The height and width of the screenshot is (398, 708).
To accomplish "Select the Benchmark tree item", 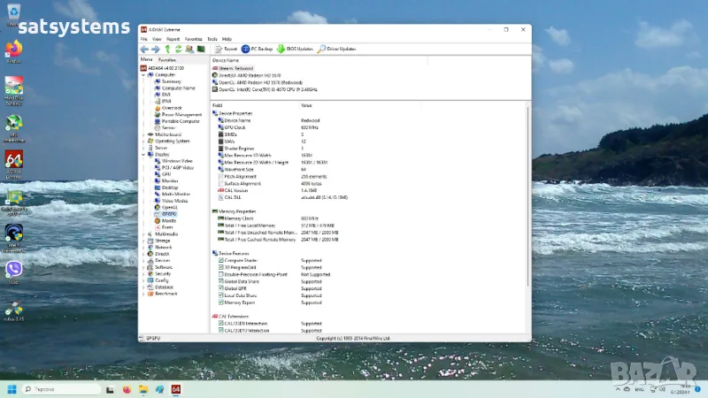I will click(166, 293).
